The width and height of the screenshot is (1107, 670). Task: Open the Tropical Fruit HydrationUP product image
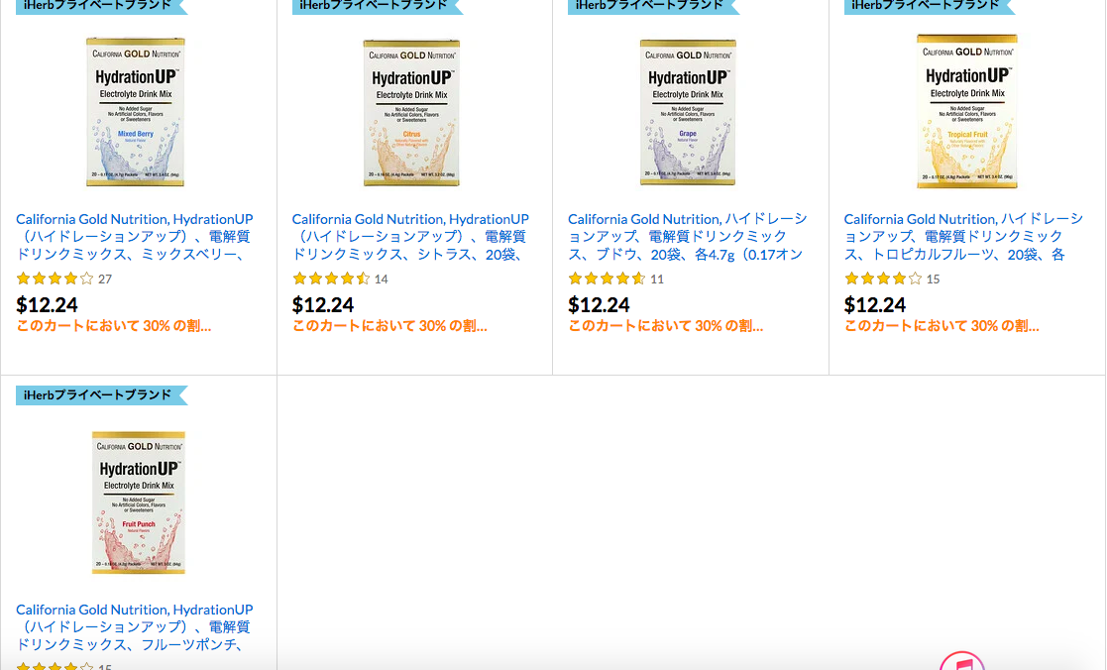[967, 111]
